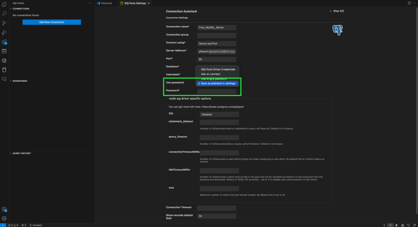Open the zoom magnifier status bar icon
The image size is (418, 227).
tap(390, 225)
